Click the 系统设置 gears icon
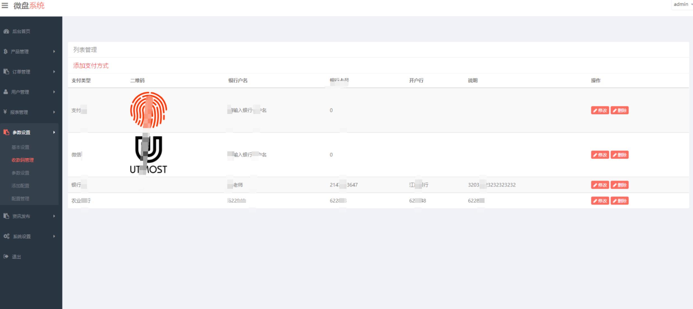The height and width of the screenshot is (309, 693). point(6,236)
